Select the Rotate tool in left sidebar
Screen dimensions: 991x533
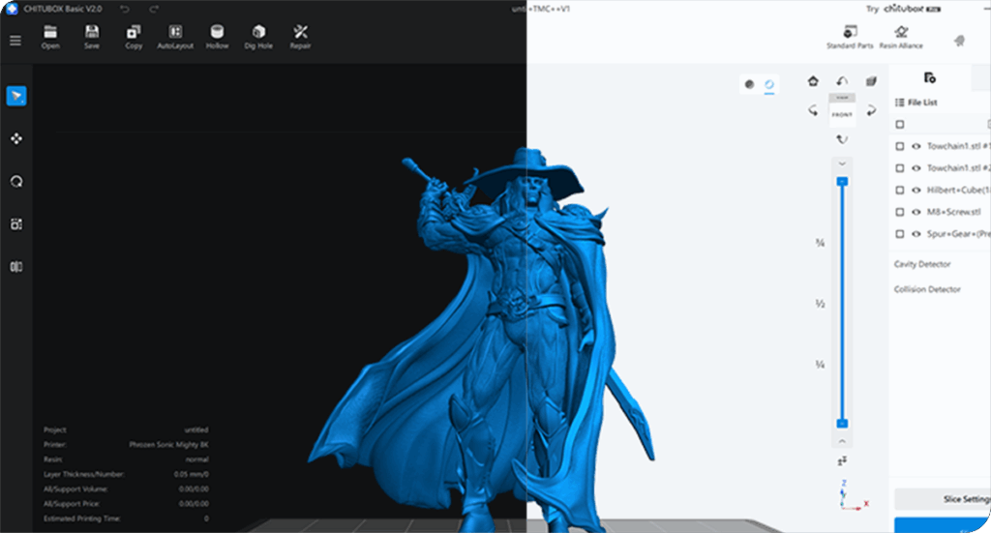point(16,181)
